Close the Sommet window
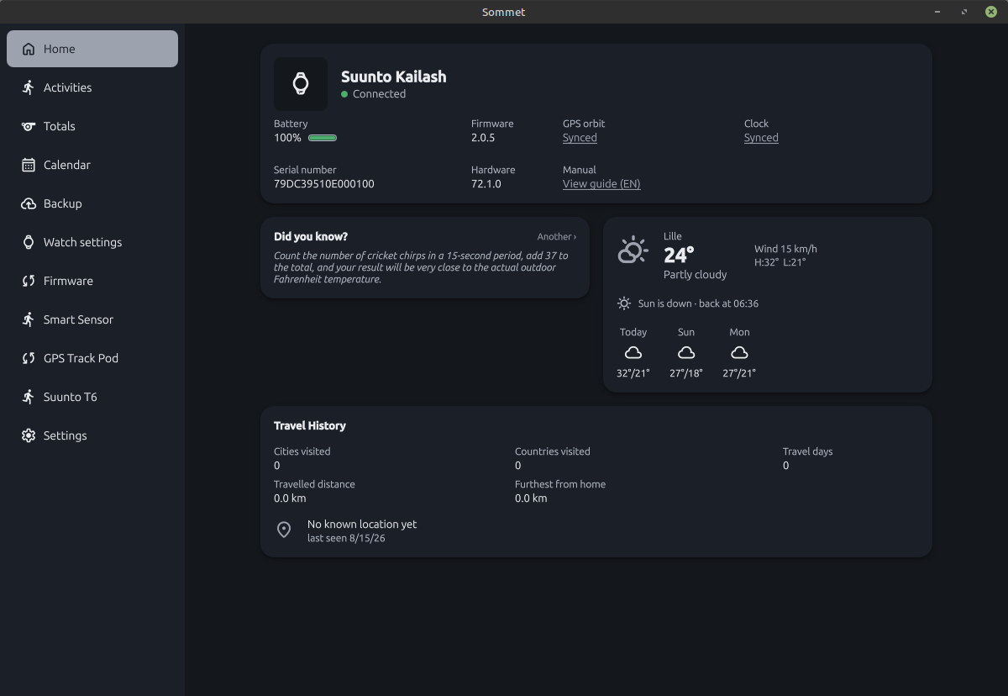The image size is (1008, 696). (x=991, y=12)
